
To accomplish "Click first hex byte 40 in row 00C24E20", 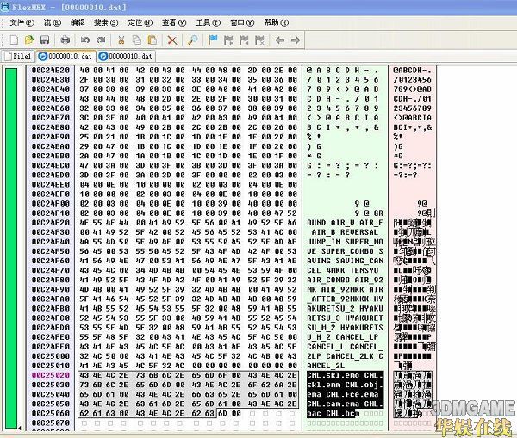I will [84, 71].
